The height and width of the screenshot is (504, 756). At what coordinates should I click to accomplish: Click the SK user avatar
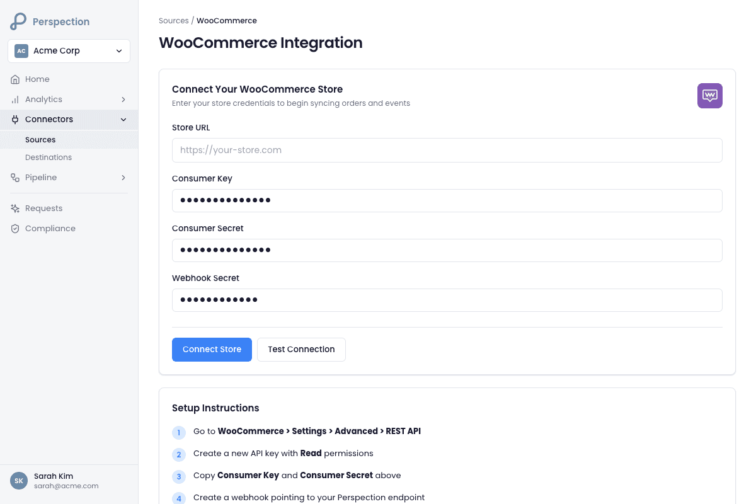pyautogui.click(x=19, y=481)
